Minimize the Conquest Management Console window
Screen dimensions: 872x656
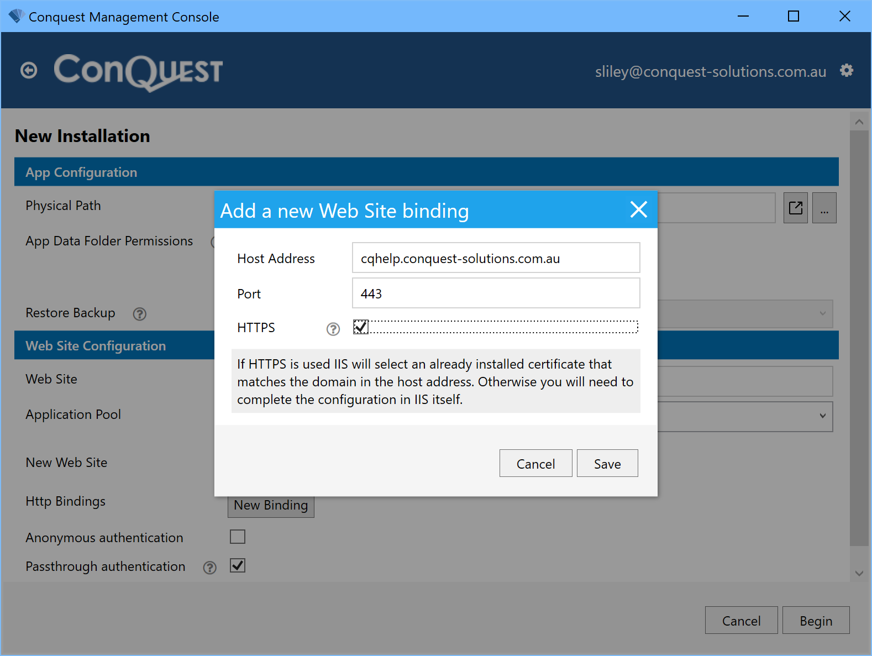tap(743, 16)
